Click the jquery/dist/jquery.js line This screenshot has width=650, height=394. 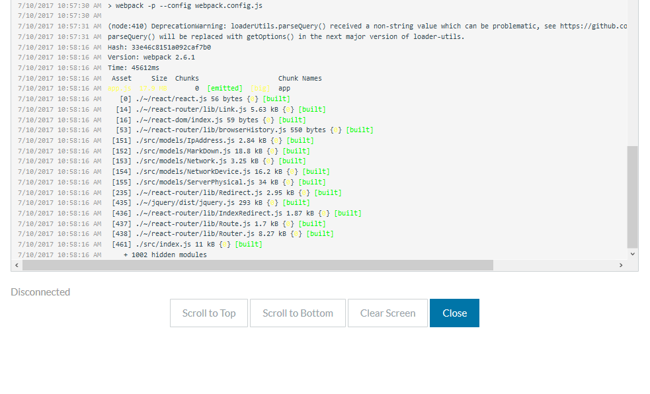[x=210, y=202]
